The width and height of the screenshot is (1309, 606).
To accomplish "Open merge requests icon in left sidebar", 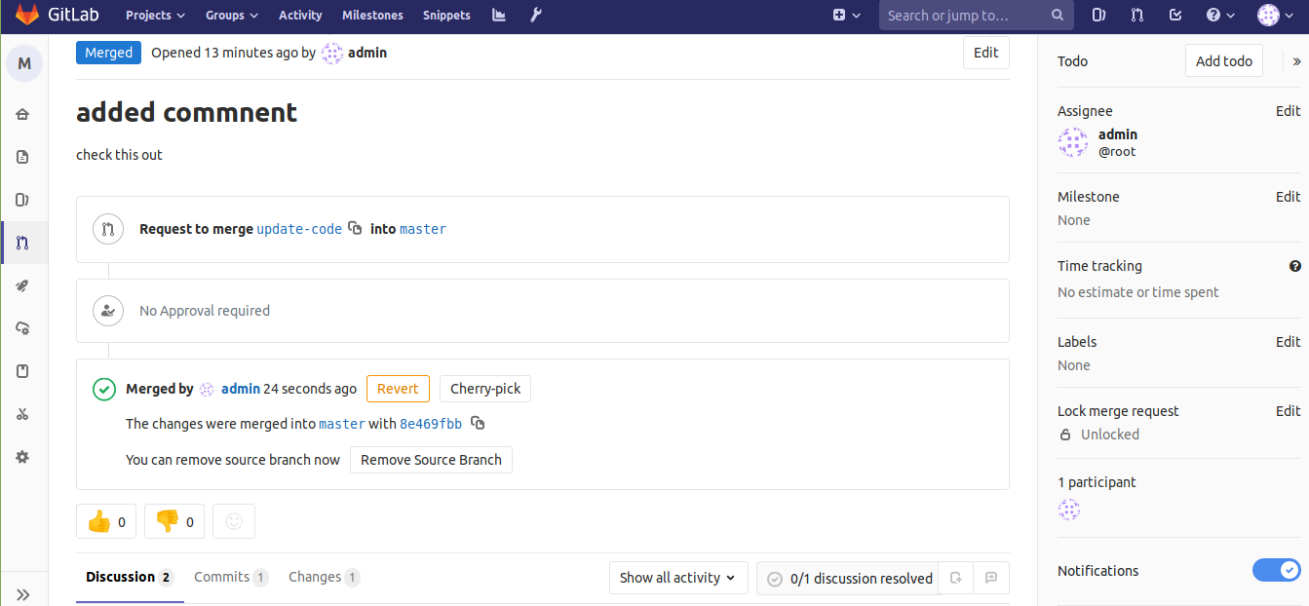I will pyautogui.click(x=23, y=243).
